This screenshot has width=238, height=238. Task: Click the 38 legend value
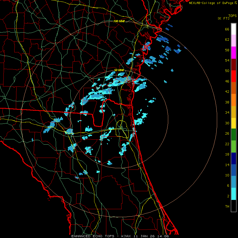[227, 102]
